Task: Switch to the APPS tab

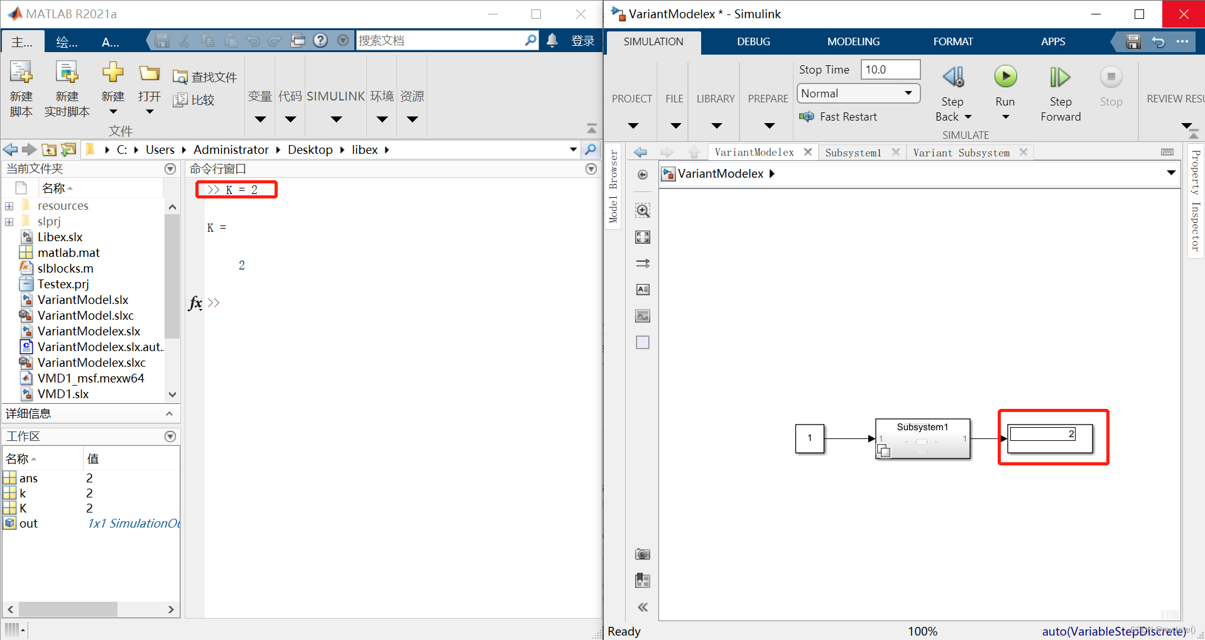Action: point(1053,41)
